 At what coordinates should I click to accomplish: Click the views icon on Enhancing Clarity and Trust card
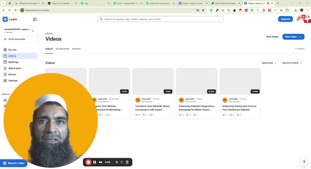[x=224, y=115]
